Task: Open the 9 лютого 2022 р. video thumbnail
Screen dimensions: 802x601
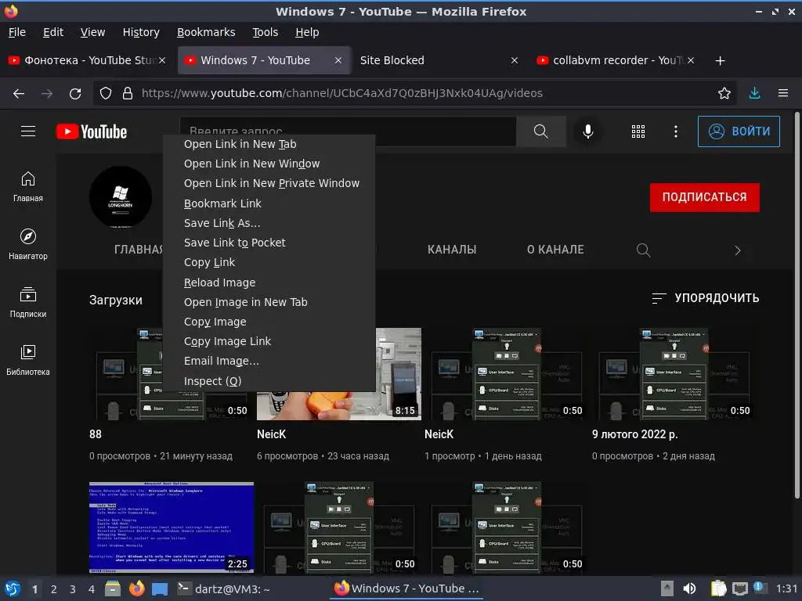Action: tap(674, 374)
